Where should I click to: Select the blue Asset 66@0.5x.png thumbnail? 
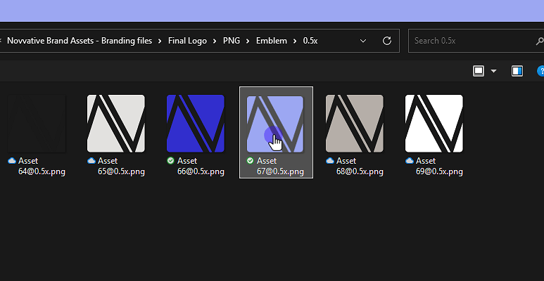pos(196,124)
